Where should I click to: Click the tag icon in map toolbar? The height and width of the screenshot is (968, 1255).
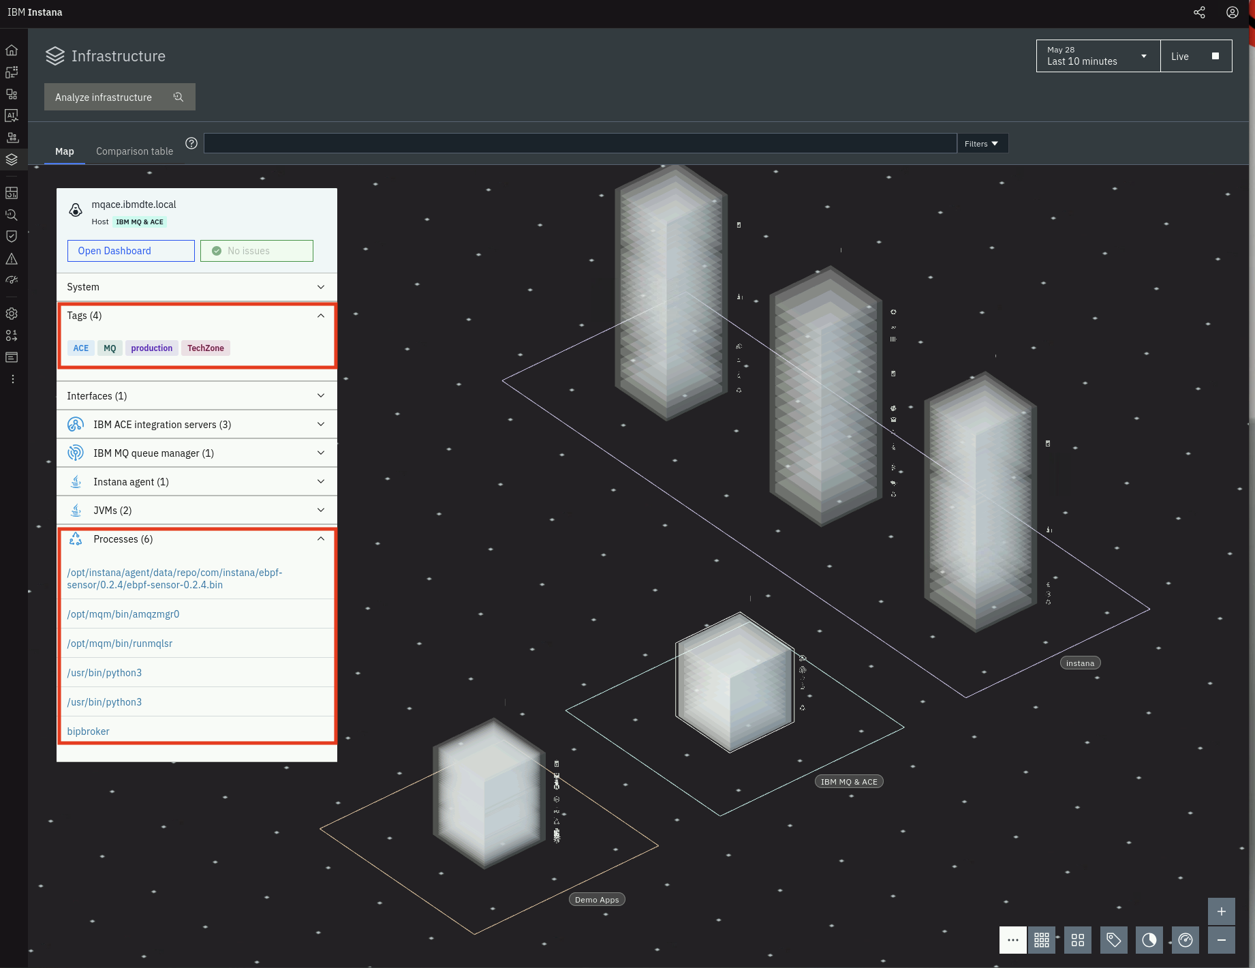click(x=1114, y=940)
